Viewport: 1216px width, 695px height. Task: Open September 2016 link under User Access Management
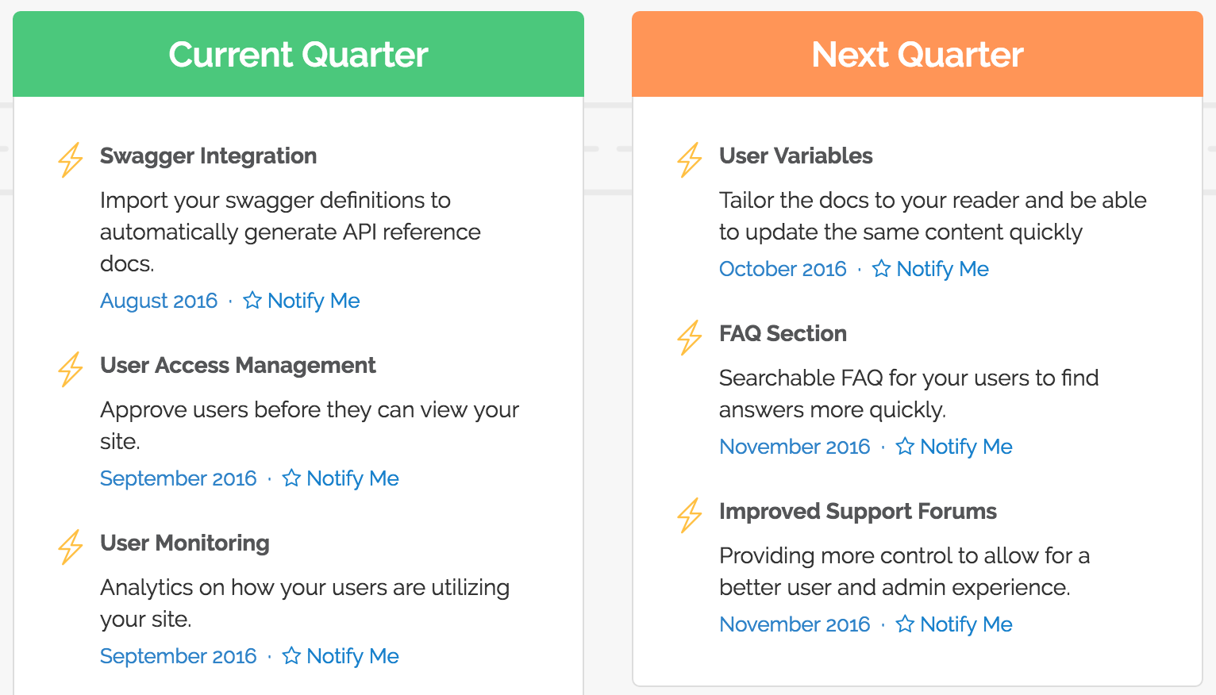(x=179, y=478)
